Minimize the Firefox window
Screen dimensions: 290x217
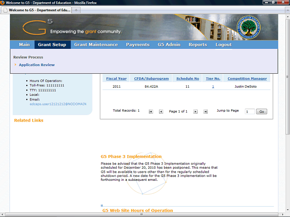[x=266, y=2]
